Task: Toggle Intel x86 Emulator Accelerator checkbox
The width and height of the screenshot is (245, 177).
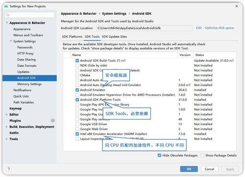Action: [77, 134]
